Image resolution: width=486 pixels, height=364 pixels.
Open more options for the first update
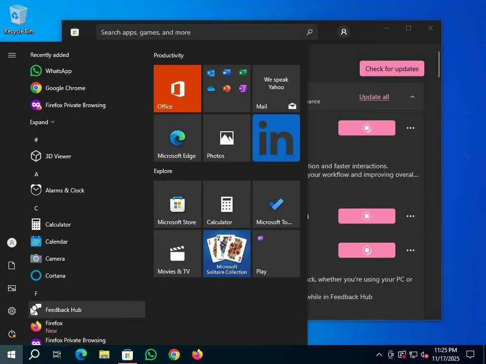tap(411, 128)
